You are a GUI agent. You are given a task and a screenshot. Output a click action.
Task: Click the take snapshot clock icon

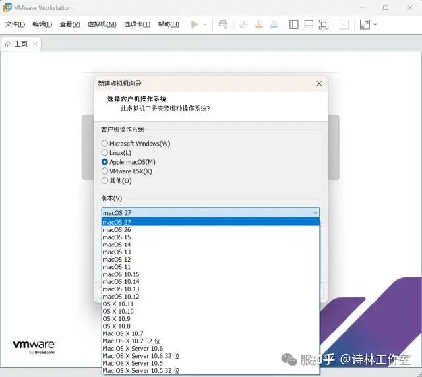(243, 24)
